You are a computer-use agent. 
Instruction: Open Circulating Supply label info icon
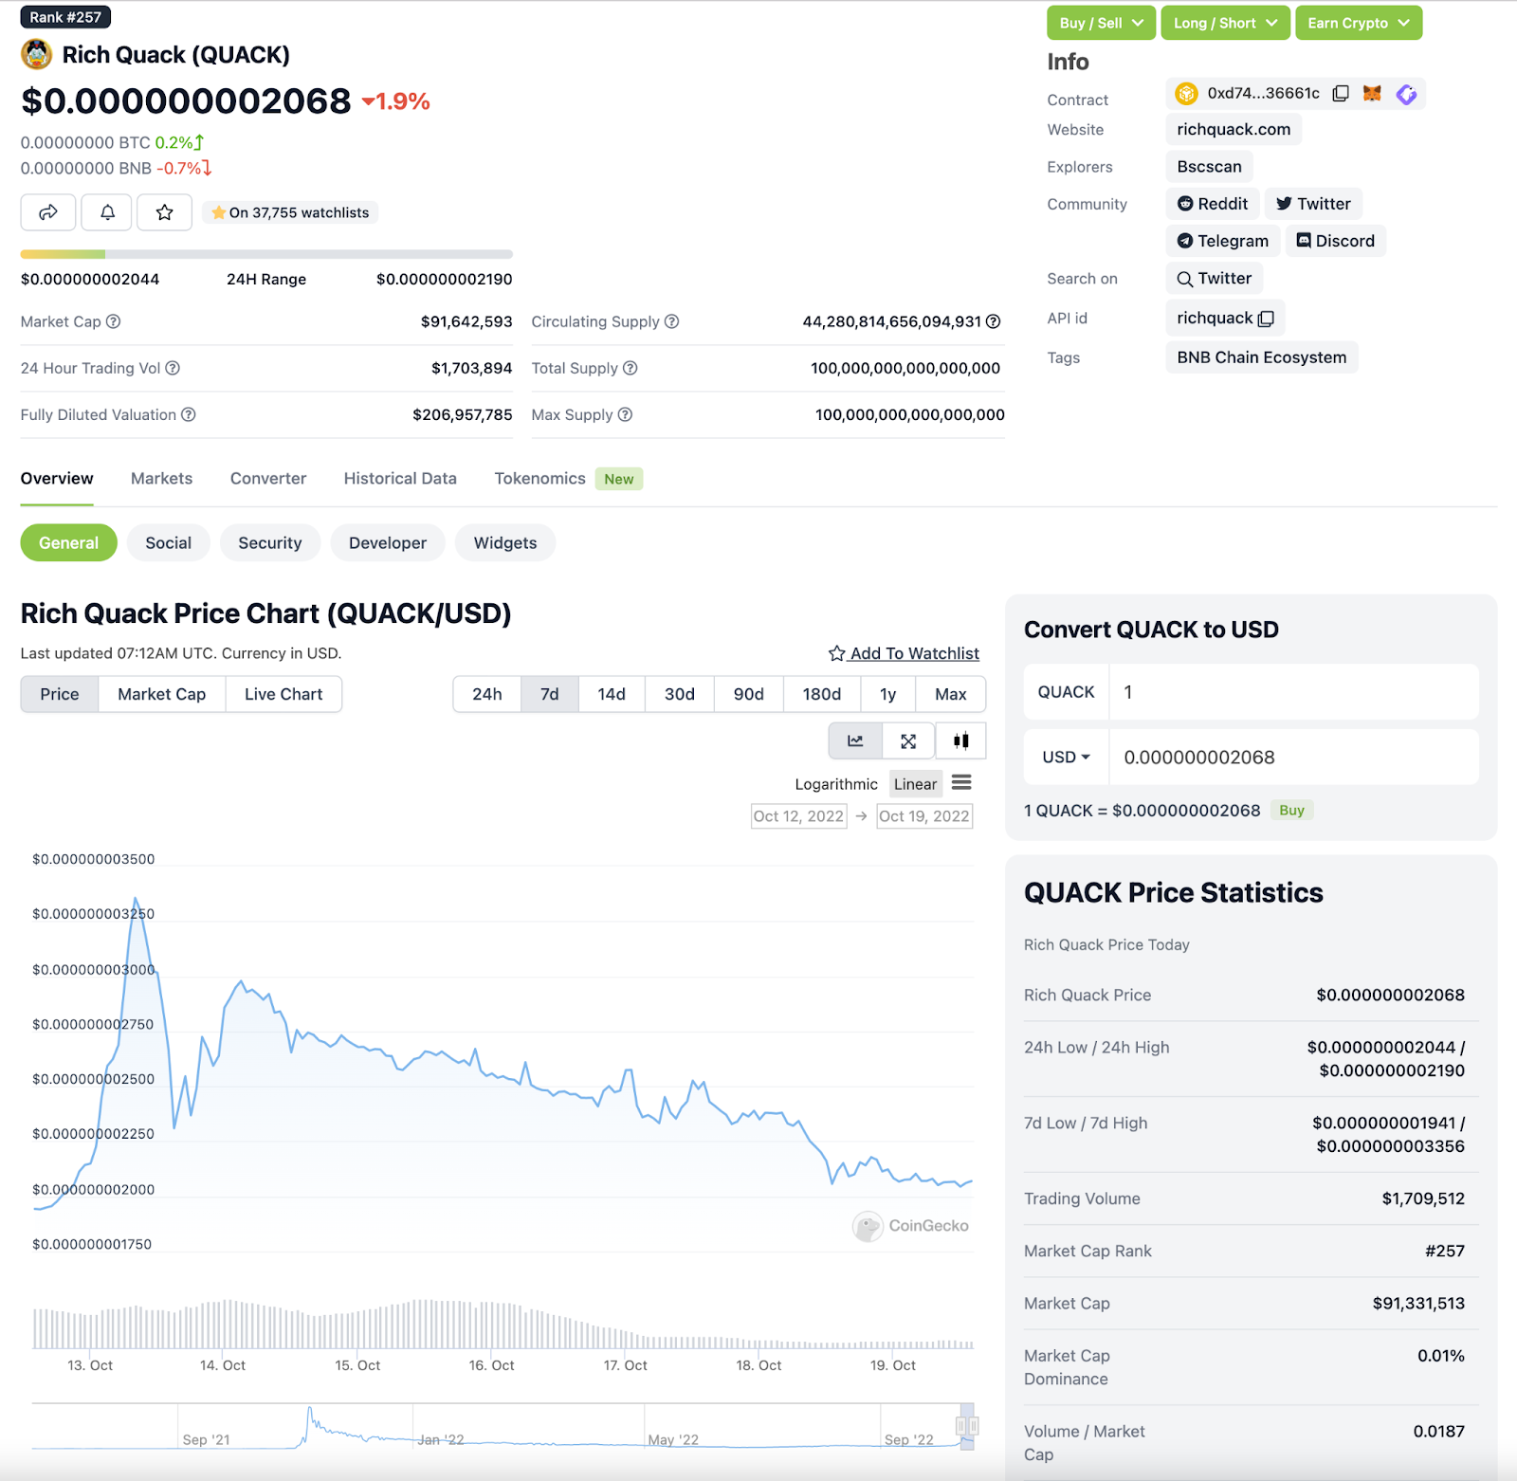point(671,321)
